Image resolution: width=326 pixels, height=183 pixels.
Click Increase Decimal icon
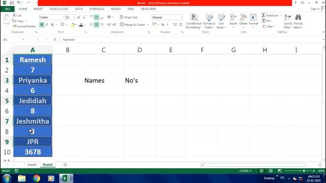coord(175,25)
